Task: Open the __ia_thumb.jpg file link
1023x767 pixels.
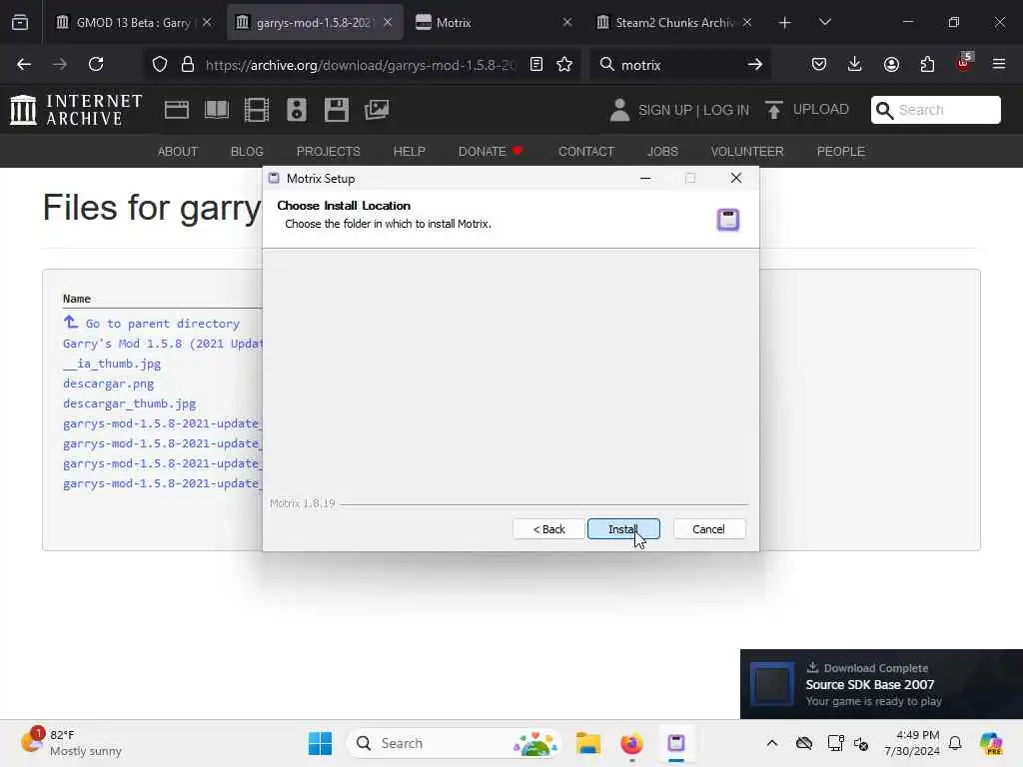Action: pos(112,364)
